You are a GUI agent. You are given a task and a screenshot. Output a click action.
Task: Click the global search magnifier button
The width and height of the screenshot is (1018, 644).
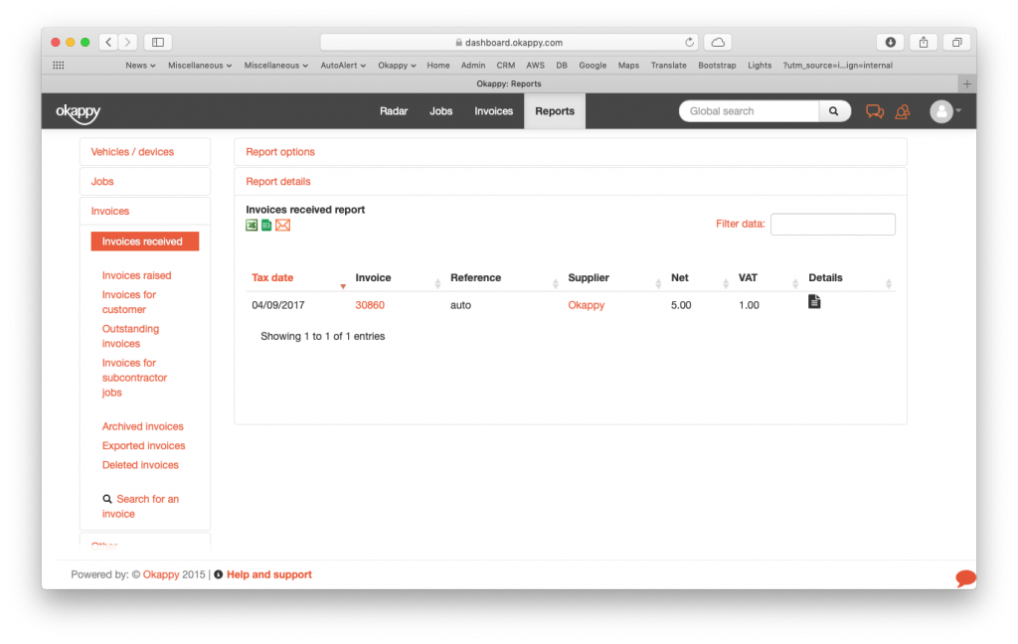click(x=834, y=111)
